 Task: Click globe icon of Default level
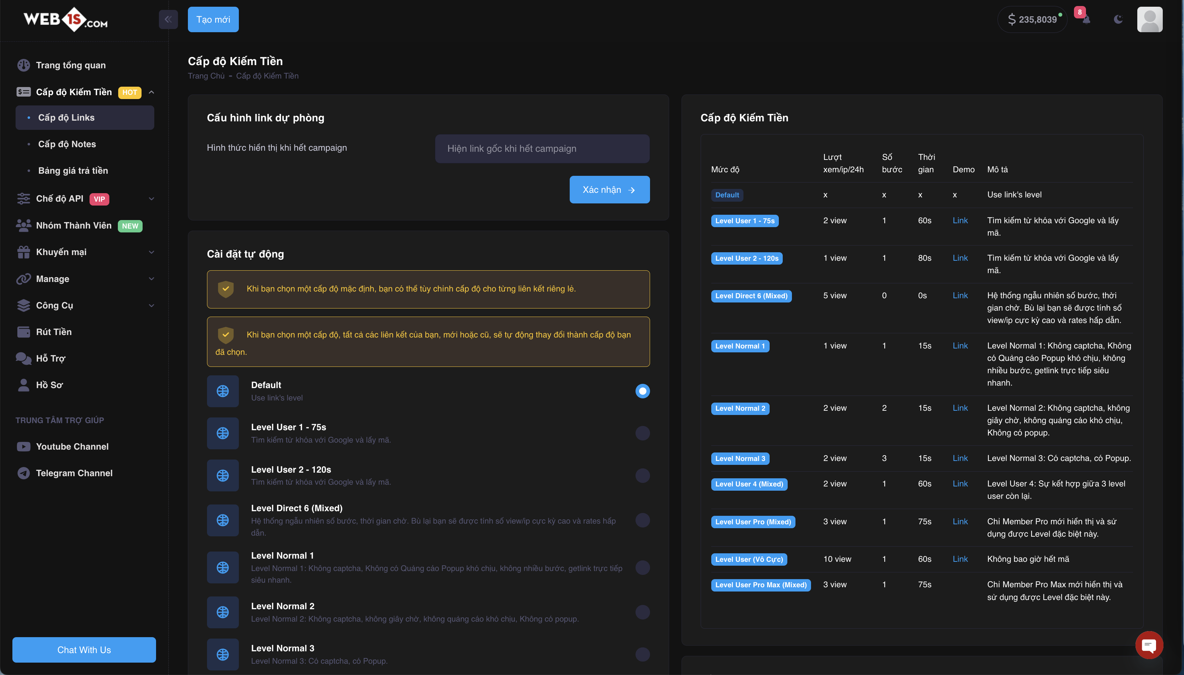(x=223, y=391)
